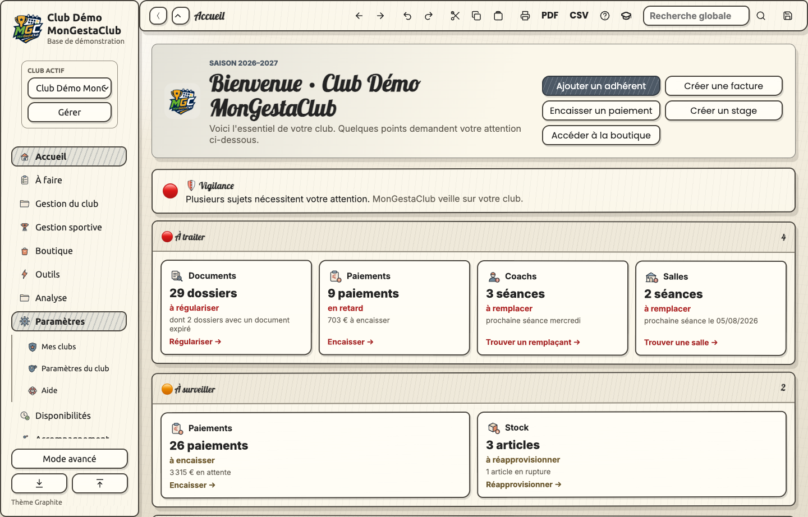Screen dimensions: 808x517
Task: Click the back chevron button beside Accueil
Action: pyautogui.click(x=158, y=16)
